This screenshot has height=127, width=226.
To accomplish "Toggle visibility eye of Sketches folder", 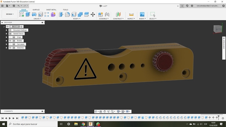I will click(10, 48).
